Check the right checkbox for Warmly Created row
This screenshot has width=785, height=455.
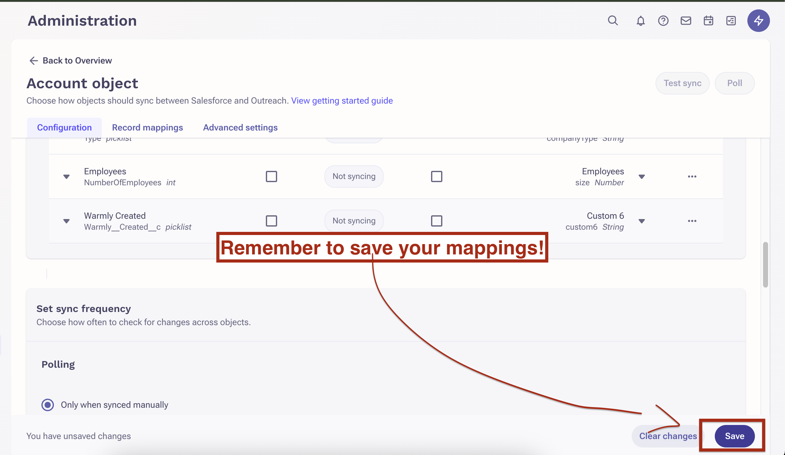436,221
